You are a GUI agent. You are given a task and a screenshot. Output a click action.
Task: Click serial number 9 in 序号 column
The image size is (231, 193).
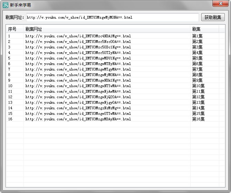click(x=9, y=80)
